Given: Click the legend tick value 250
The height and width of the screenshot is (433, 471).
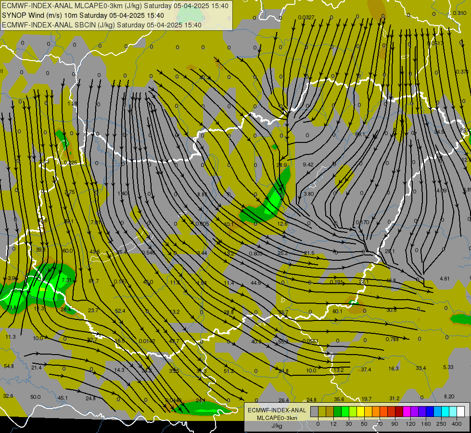Looking at the screenshot, I should [441, 424].
